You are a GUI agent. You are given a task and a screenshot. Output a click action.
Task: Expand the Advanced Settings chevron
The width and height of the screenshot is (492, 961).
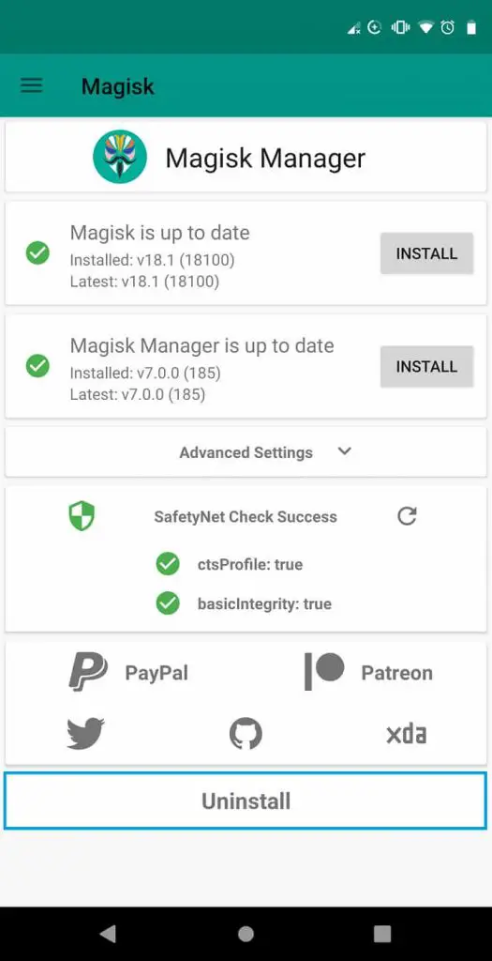pyautogui.click(x=345, y=451)
